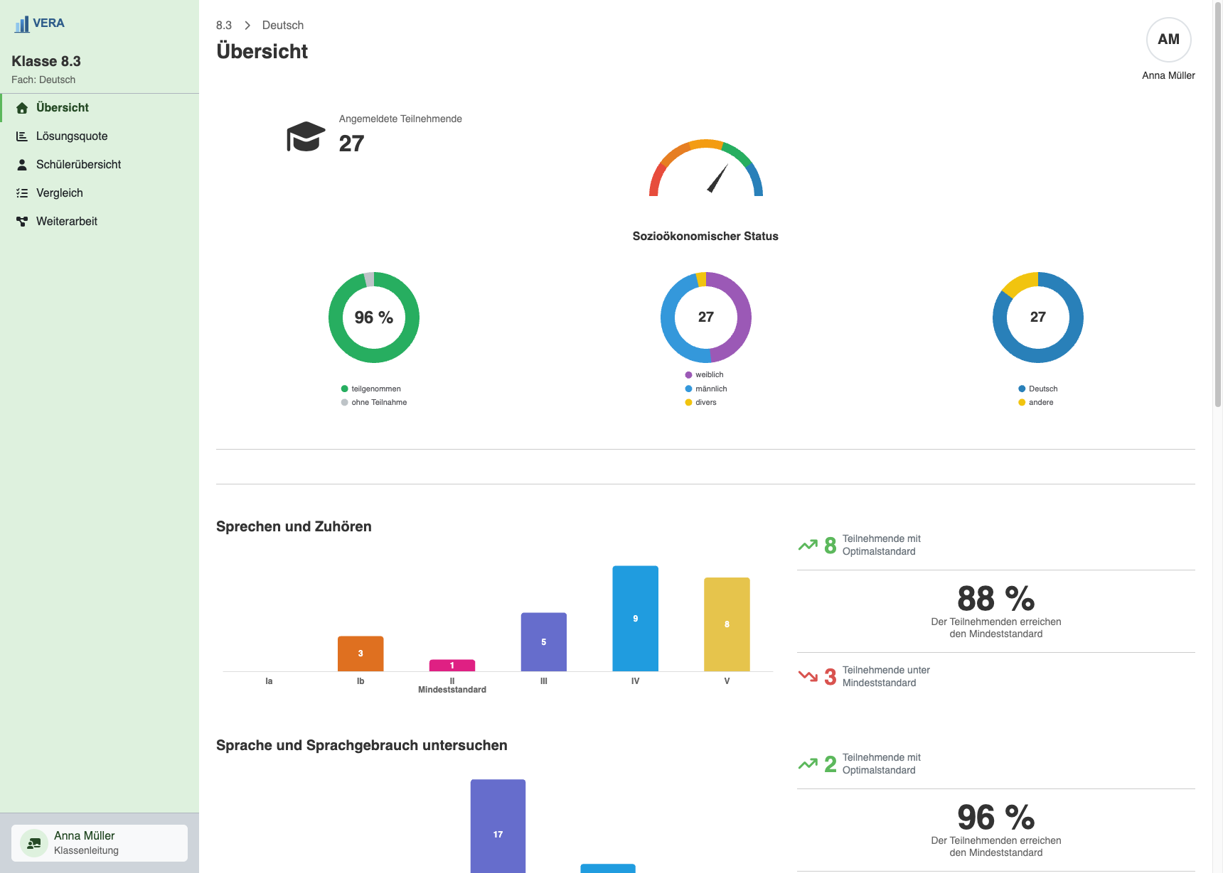Click the page vertical scrollbar

(1218, 206)
